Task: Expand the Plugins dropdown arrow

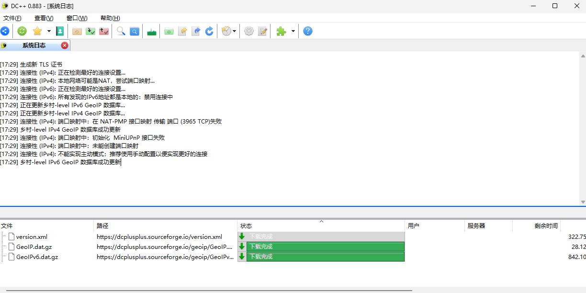Action: 293,31
